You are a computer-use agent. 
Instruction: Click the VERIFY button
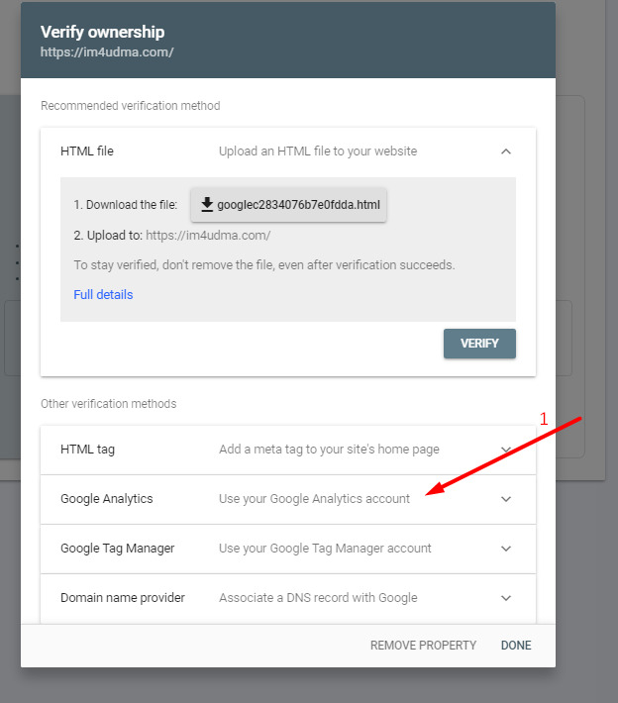(479, 344)
